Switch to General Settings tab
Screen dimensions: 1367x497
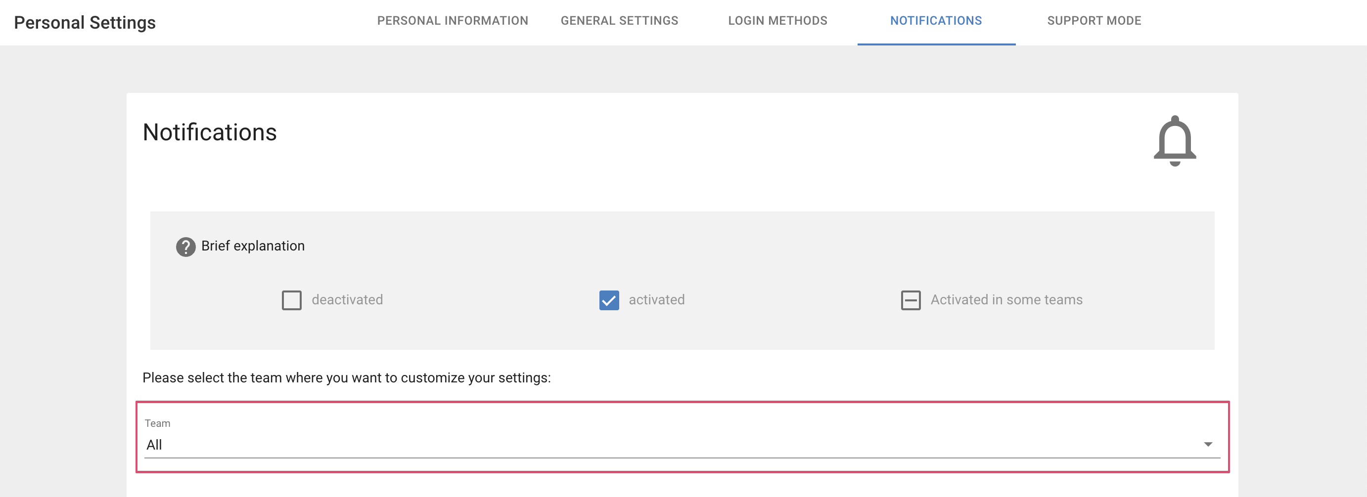pyautogui.click(x=619, y=21)
